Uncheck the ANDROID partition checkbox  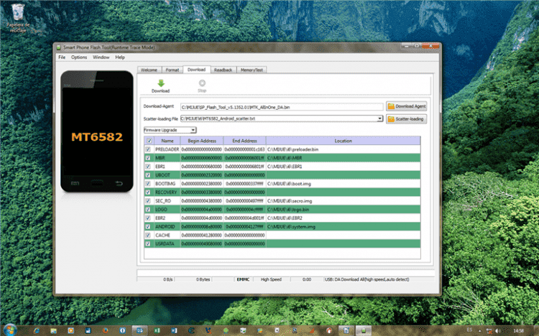148,227
